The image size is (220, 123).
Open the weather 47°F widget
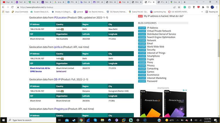pyautogui.click(x=170, y=120)
